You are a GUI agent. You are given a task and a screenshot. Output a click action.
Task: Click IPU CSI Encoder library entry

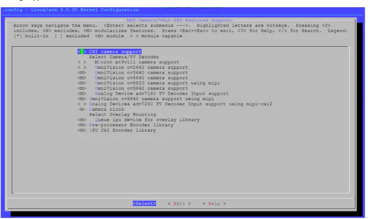coord(122,130)
